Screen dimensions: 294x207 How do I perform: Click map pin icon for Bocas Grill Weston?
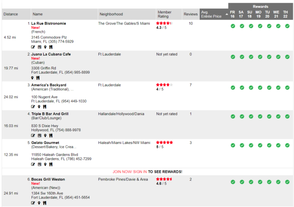tap(39, 203)
